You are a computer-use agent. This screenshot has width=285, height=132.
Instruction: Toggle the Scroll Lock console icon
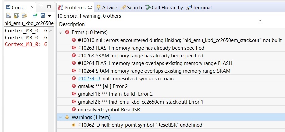(x=16, y=16)
